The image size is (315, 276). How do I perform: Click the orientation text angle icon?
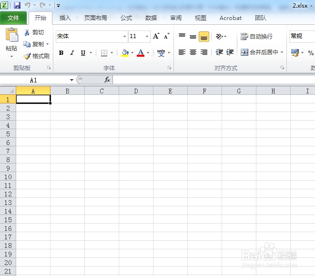[219, 36]
